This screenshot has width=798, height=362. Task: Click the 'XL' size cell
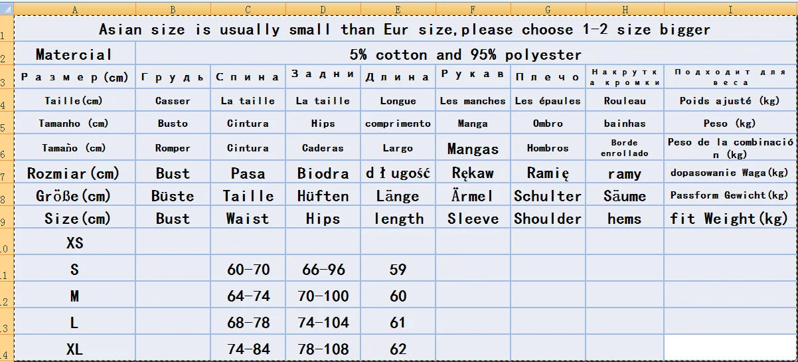74,348
